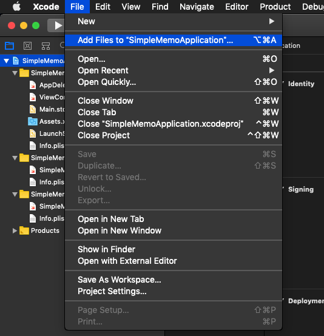Select the SimpleMemoApplication project file icon
Viewport: 324px width, 336px height.
coord(16,61)
